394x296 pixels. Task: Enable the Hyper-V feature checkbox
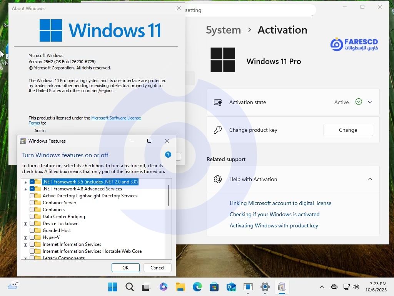[33, 237]
